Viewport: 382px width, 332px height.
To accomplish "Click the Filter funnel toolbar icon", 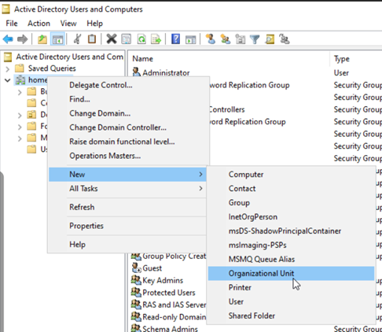I will point(255,39).
